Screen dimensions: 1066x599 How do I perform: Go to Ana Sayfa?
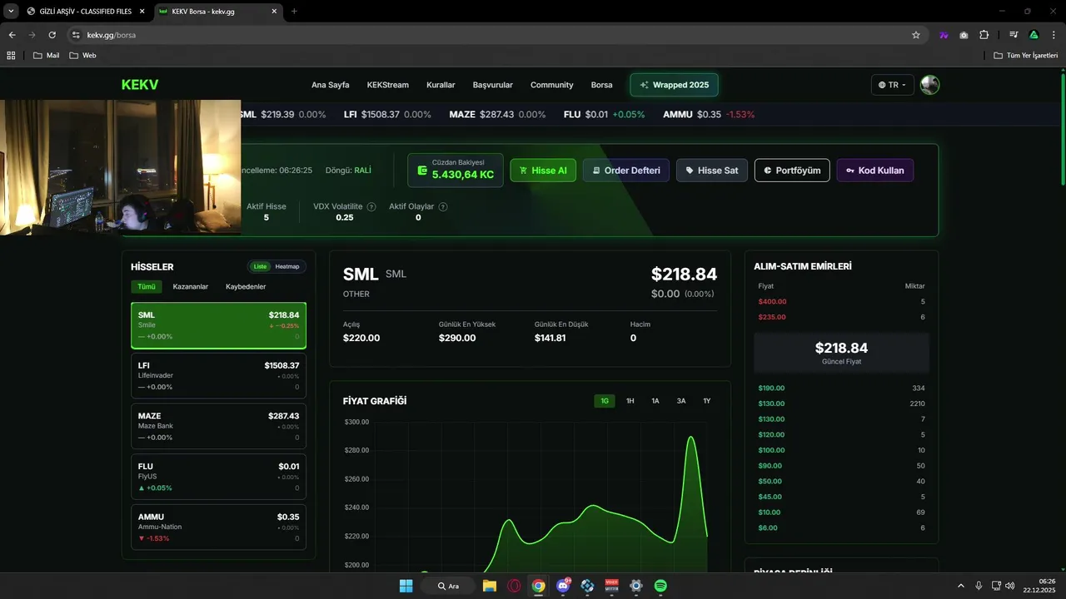[331, 85]
